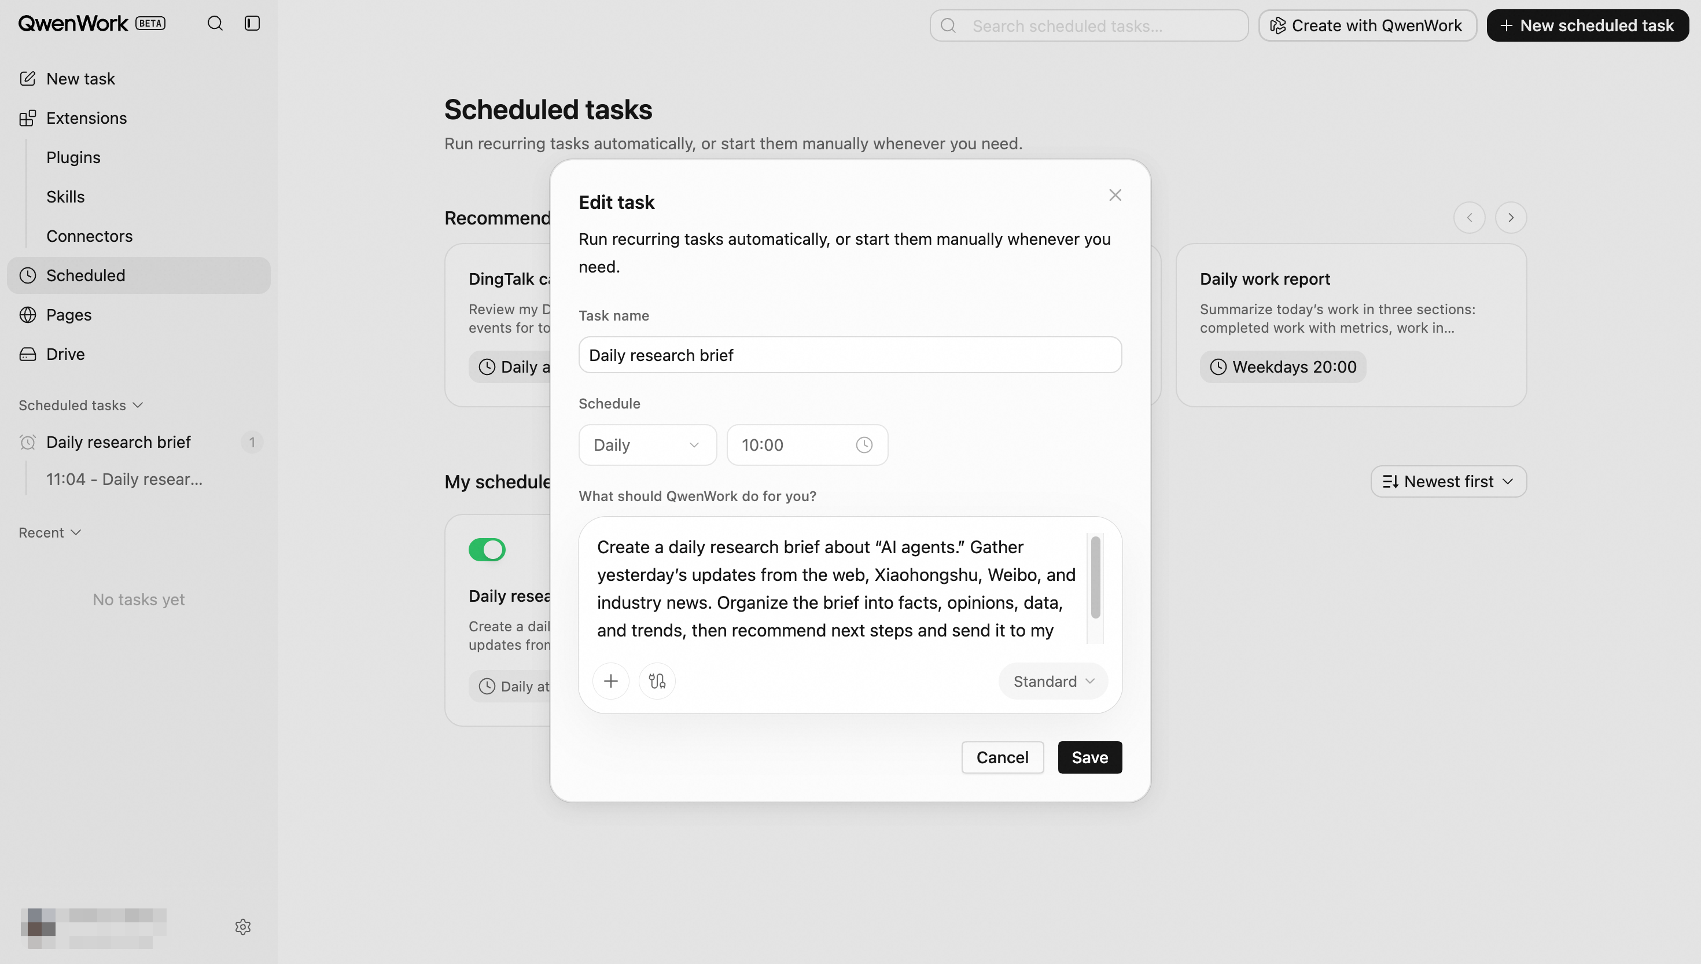This screenshot has width=1701, height=964.
Task: Open settings gear in sidebar footer
Action: [x=243, y=927]
